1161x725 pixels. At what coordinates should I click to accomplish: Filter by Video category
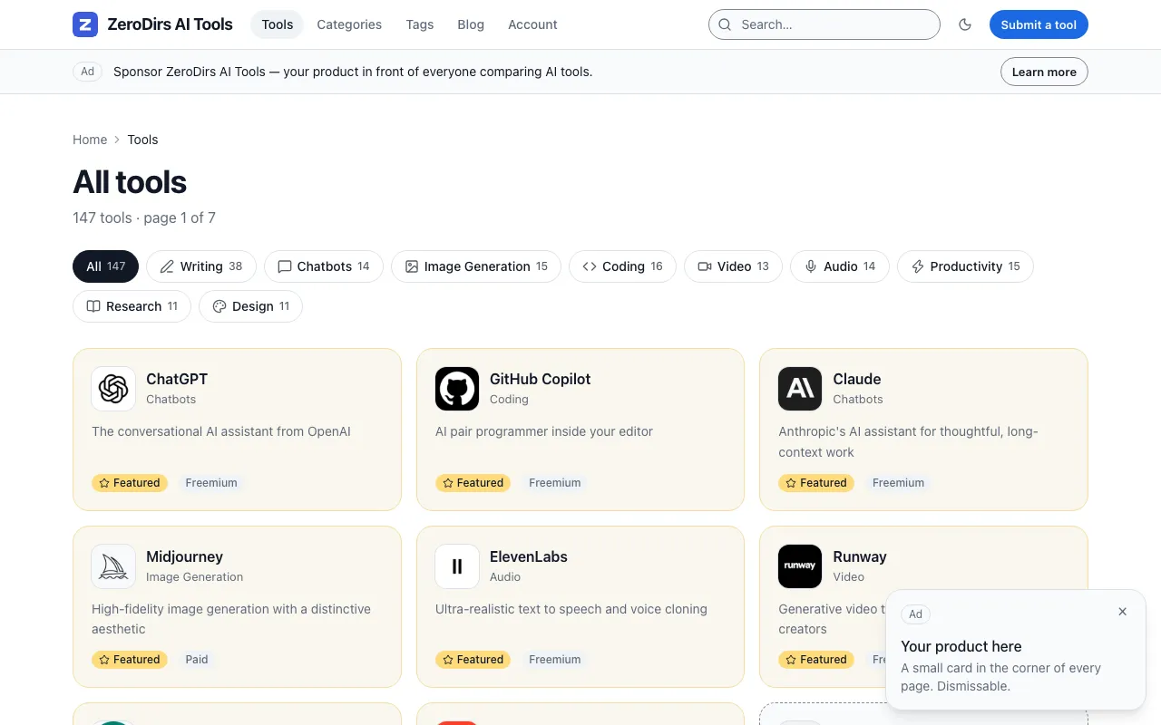click(x=733, y=266)
